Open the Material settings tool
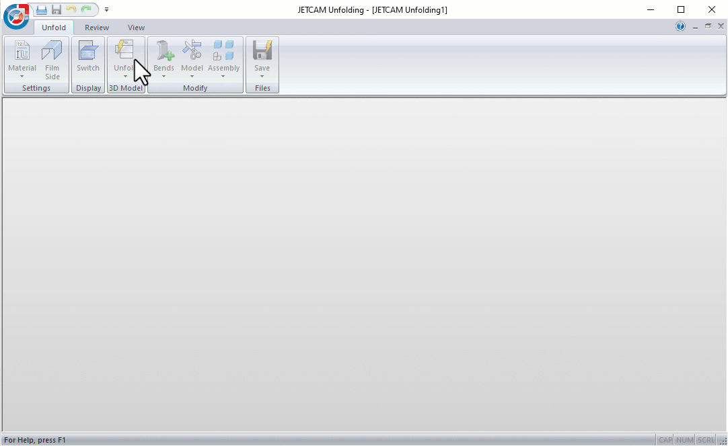This screenshot has height=446, width=728. 22,59
